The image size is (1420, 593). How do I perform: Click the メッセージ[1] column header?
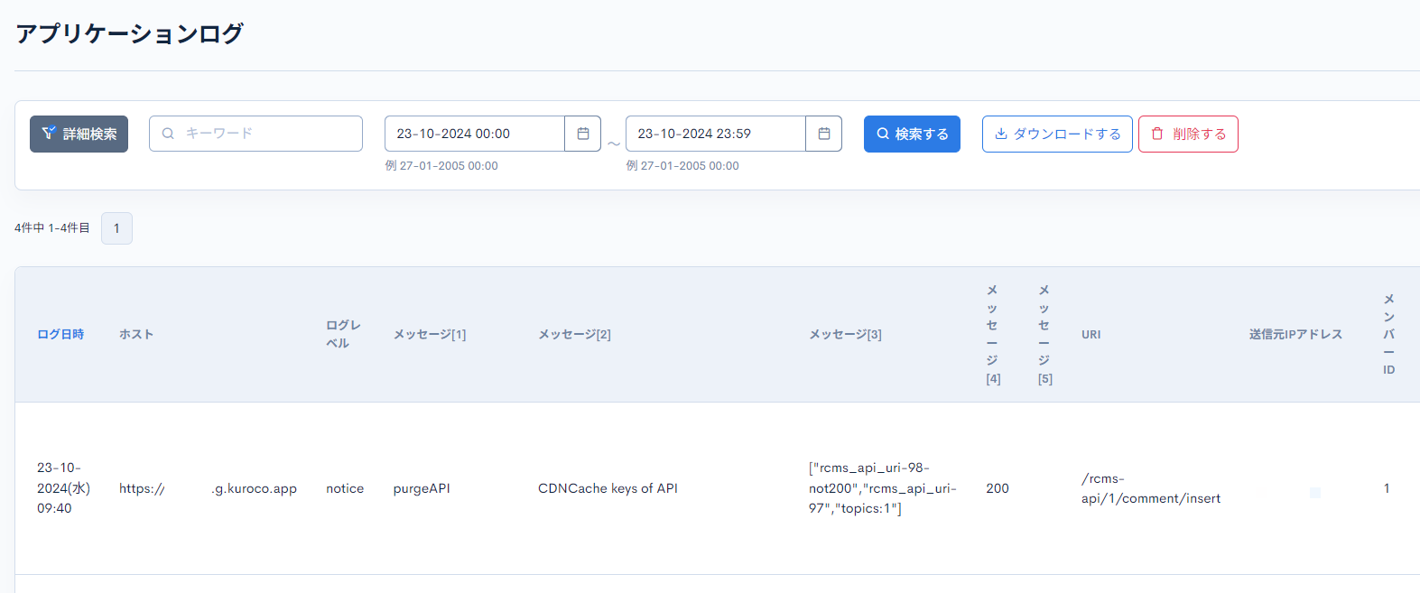430,334
